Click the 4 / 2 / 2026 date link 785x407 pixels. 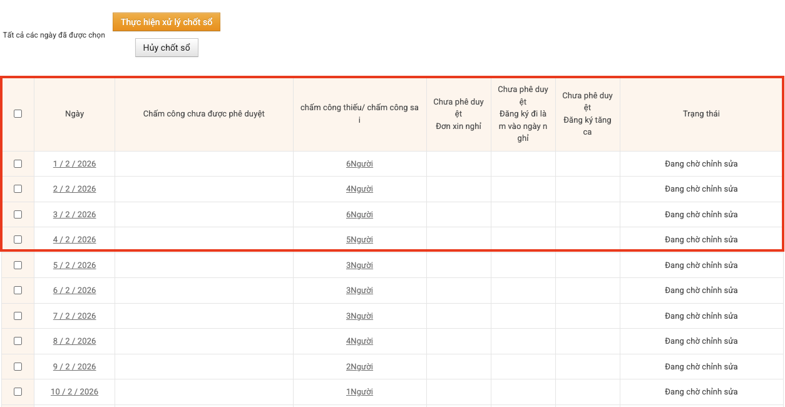click(74, 240)
